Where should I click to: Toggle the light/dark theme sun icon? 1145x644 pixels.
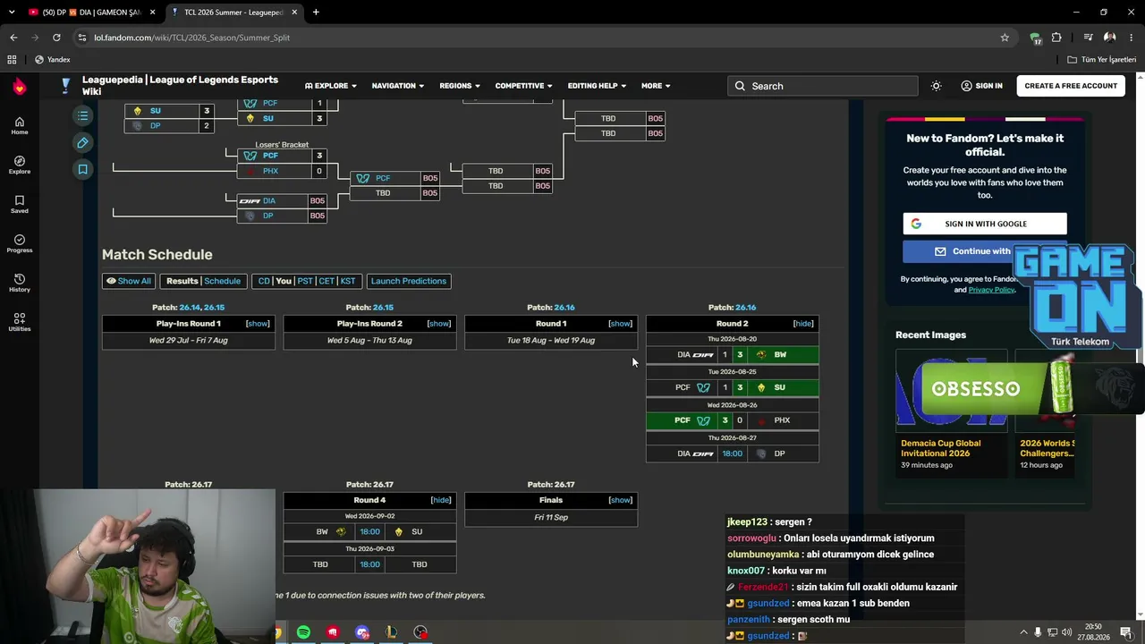pos(936,86)
